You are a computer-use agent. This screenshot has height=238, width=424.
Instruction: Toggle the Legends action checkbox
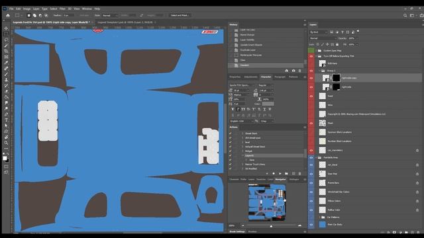[231, 155]
